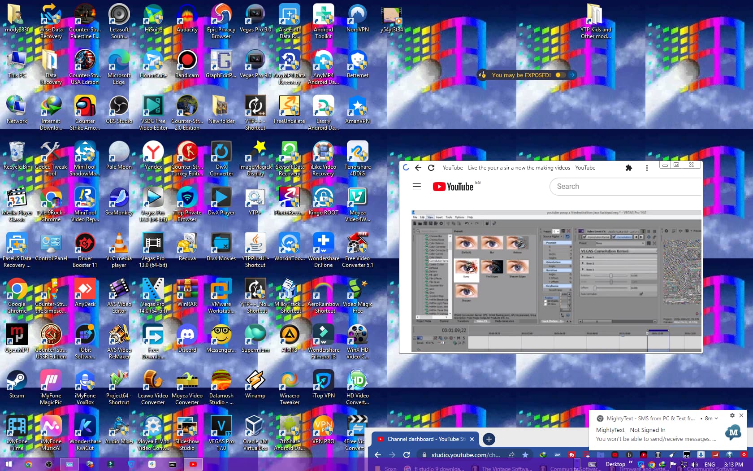The width and height of the screenshot is (753, 471).
Task: Click the studio.youtube.com address bar
Action: pos(465,455)
